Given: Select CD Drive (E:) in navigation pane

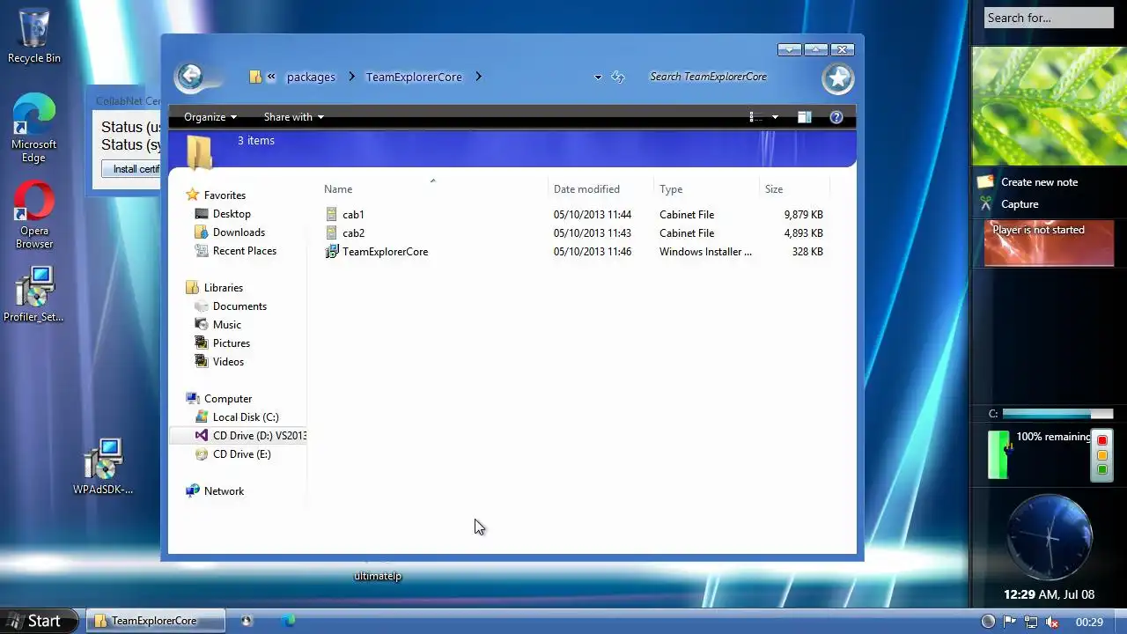Looking at the screenshot, I should 241,454.
